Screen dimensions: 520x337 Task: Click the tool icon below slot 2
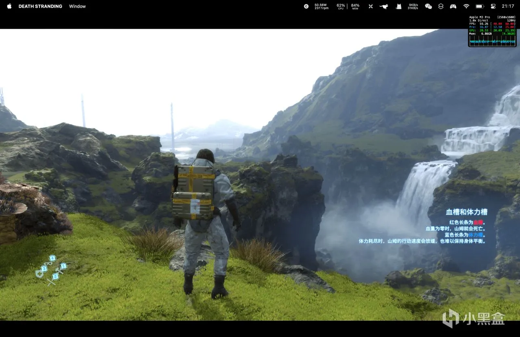[x=51, y=281]
